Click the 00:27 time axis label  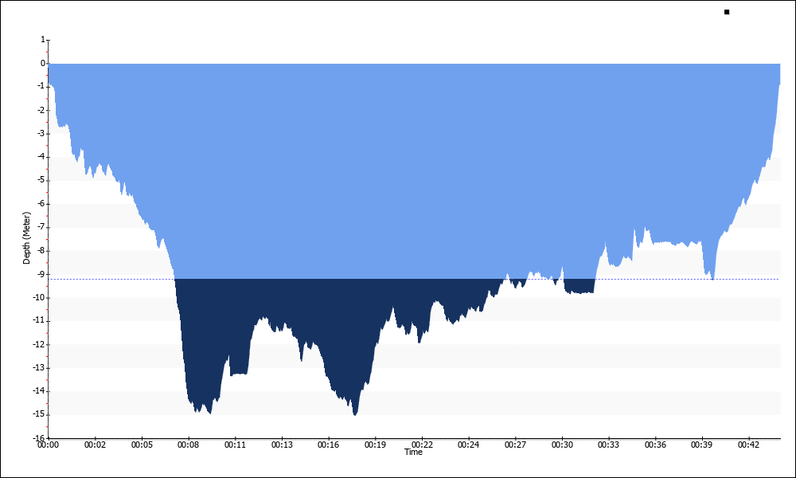click(515, 445)
